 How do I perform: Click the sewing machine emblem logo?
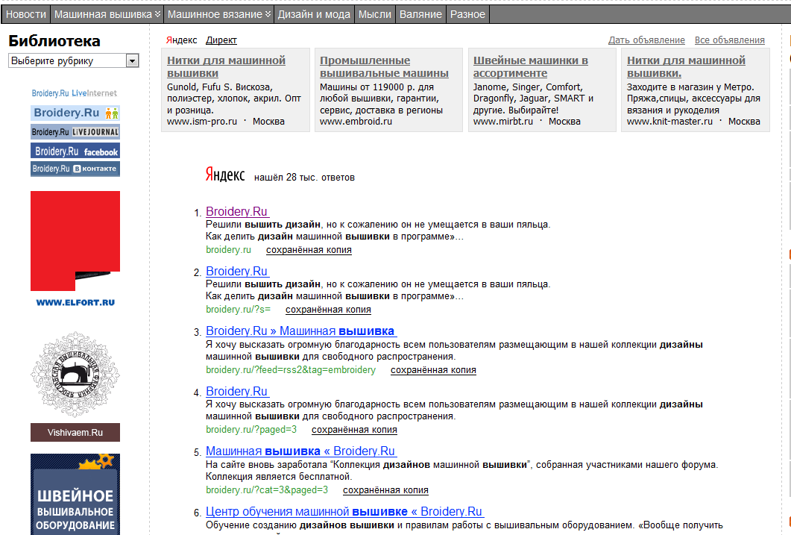point(75,375)
